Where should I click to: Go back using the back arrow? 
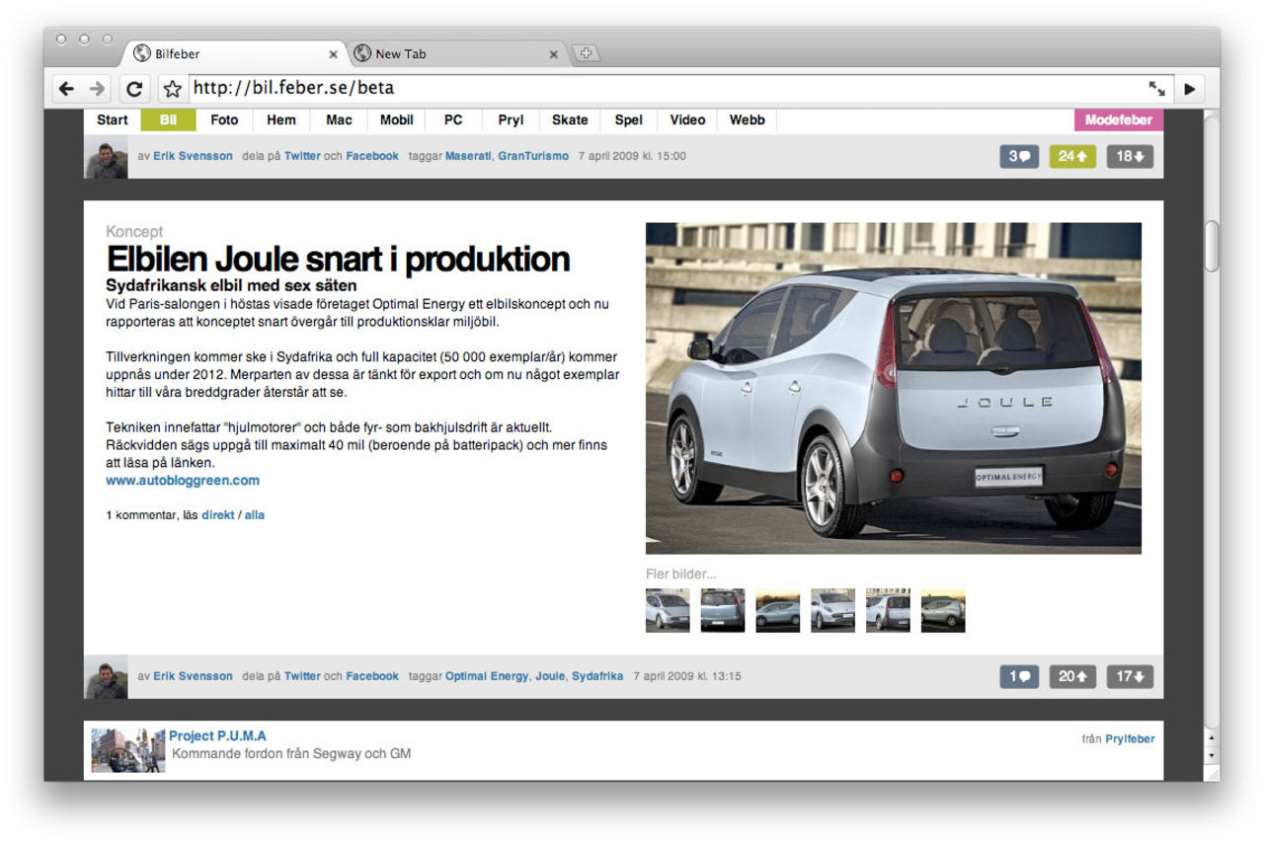(x=66, y=88)
